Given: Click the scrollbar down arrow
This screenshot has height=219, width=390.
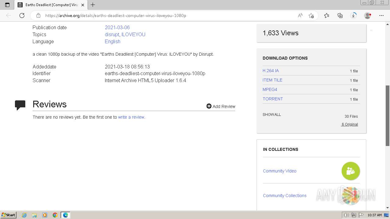Looking at the screenshot, I should pos(388,208).
